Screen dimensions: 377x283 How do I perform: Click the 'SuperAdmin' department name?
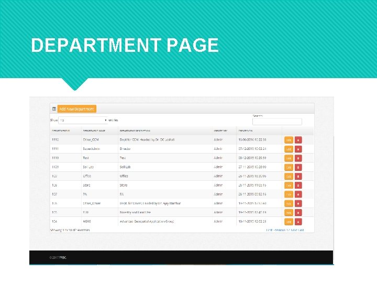click(x=91, y=149)
